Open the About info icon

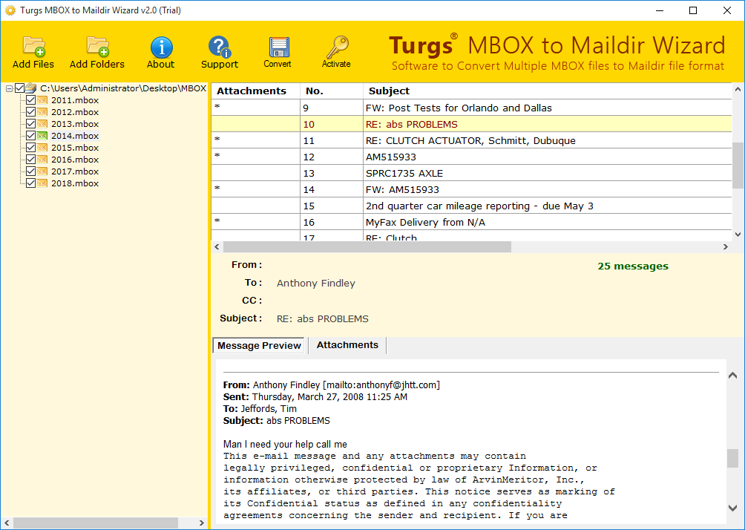(161, 47)
